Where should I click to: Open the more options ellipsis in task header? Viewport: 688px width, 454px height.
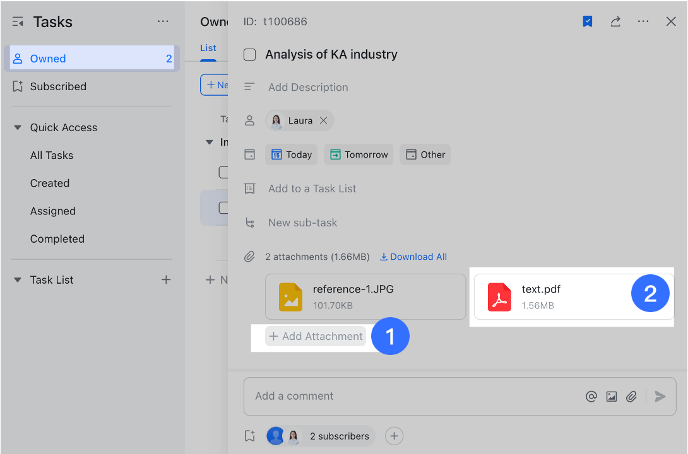click(x=643, y=21)
